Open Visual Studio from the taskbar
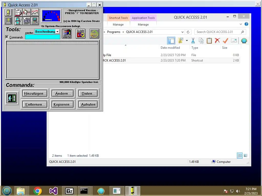The width and height of the screenshot is (262, 196). (53, 191)
